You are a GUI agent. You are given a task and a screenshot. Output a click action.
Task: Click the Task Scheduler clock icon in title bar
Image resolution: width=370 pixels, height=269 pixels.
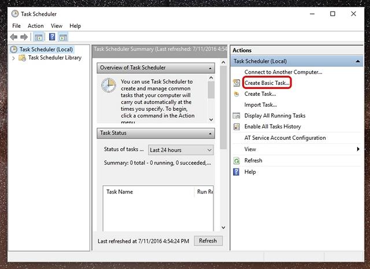click(15, 14)
